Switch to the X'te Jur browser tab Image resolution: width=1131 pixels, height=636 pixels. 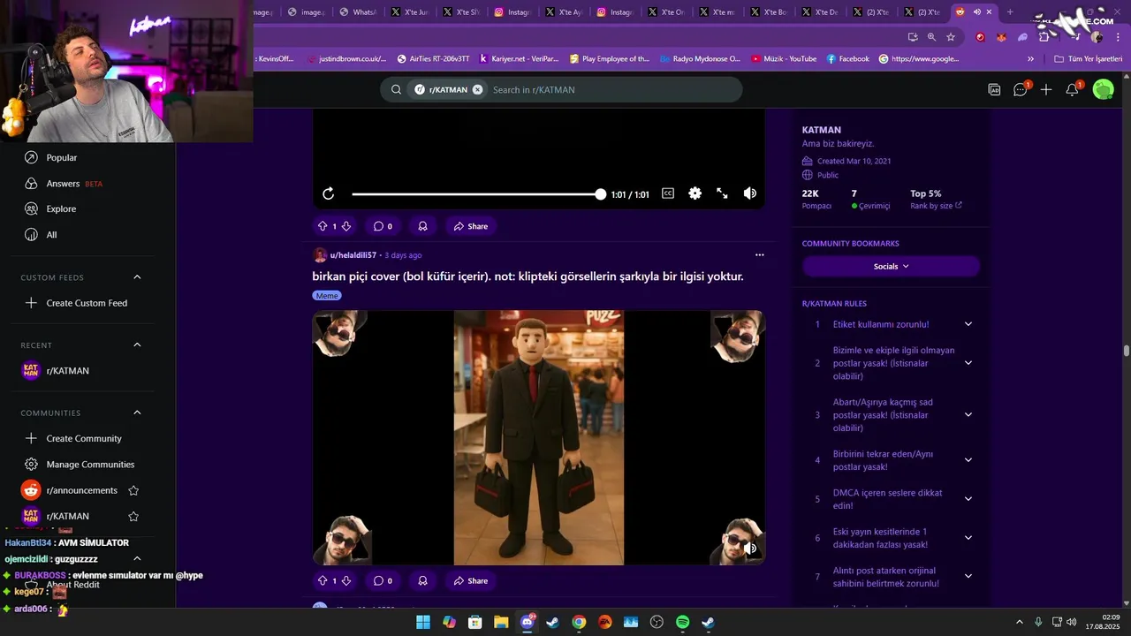[410, 12]
